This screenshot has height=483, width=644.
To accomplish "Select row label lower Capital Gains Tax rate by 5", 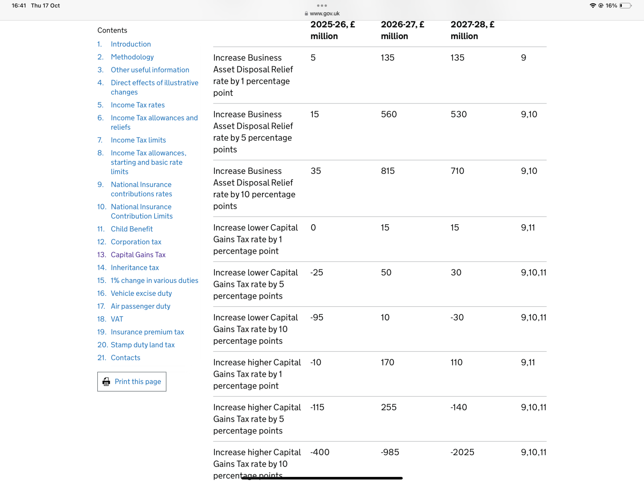I will (256, 284).
